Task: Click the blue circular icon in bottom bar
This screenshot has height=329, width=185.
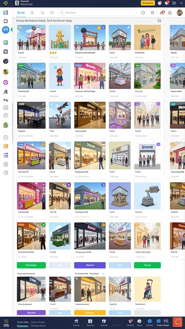Action: (x=150, y=321)
